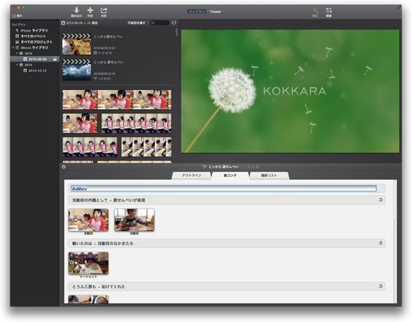Screen dimensions: 412x322
Task: Click the project icon on the 2015-06-09 row
Action: point(55,59)
